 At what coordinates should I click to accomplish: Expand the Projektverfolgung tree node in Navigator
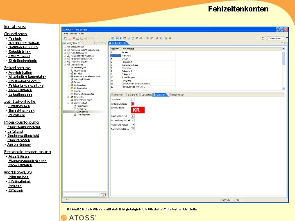[65, 62]
